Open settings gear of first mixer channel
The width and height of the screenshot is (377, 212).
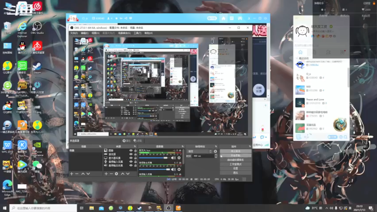179,158
